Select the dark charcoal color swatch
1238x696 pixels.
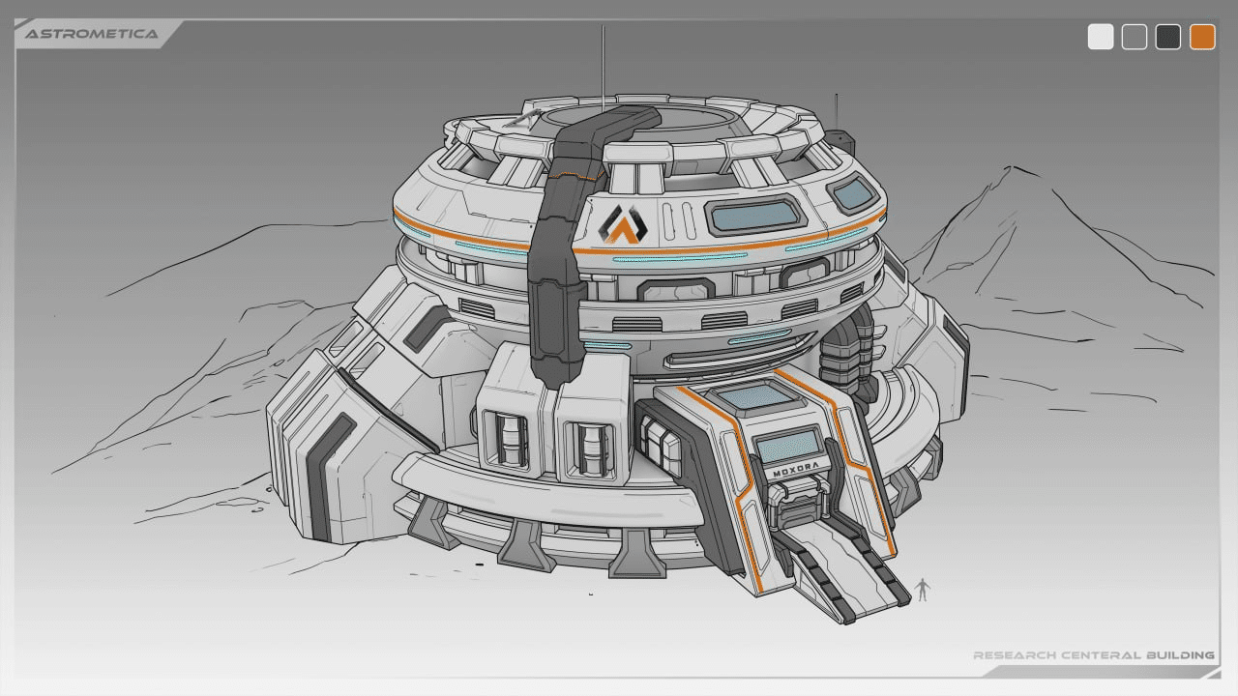point(1168,37)
